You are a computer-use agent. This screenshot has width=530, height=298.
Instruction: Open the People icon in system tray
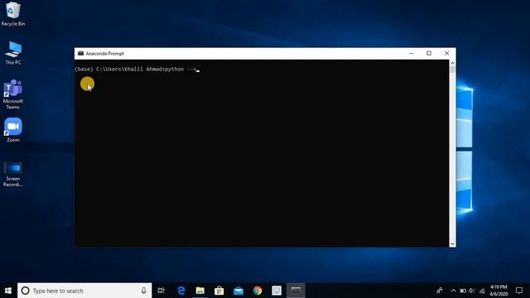click(440, 291)
